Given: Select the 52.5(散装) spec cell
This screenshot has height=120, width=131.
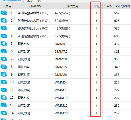Looking at the screenshot, I should (72, 36).
